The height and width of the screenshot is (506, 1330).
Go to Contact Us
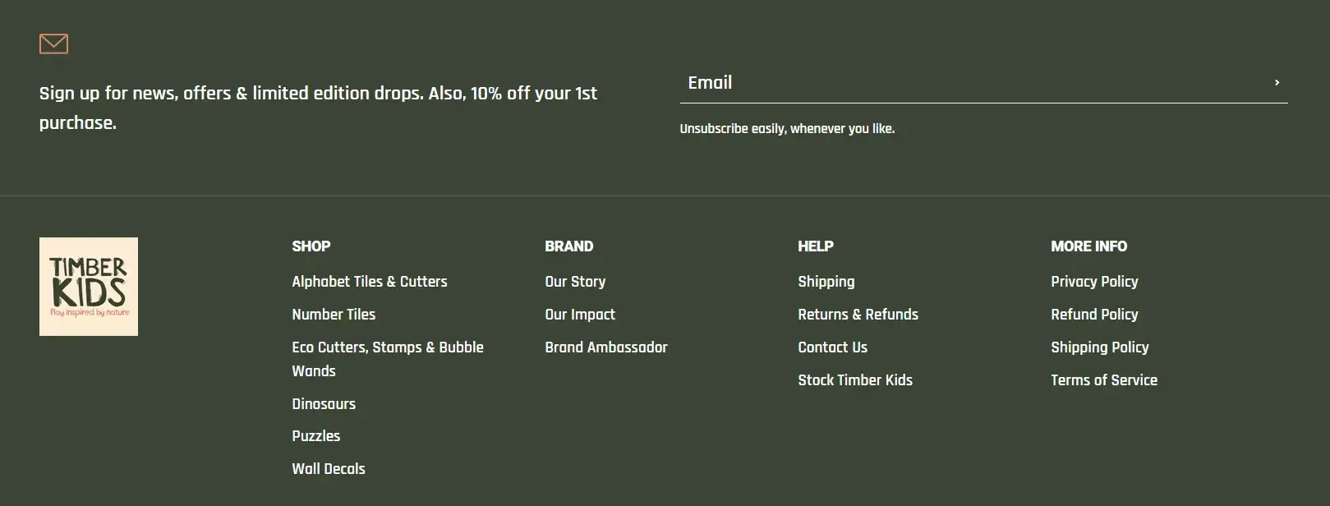pos(832,347)
